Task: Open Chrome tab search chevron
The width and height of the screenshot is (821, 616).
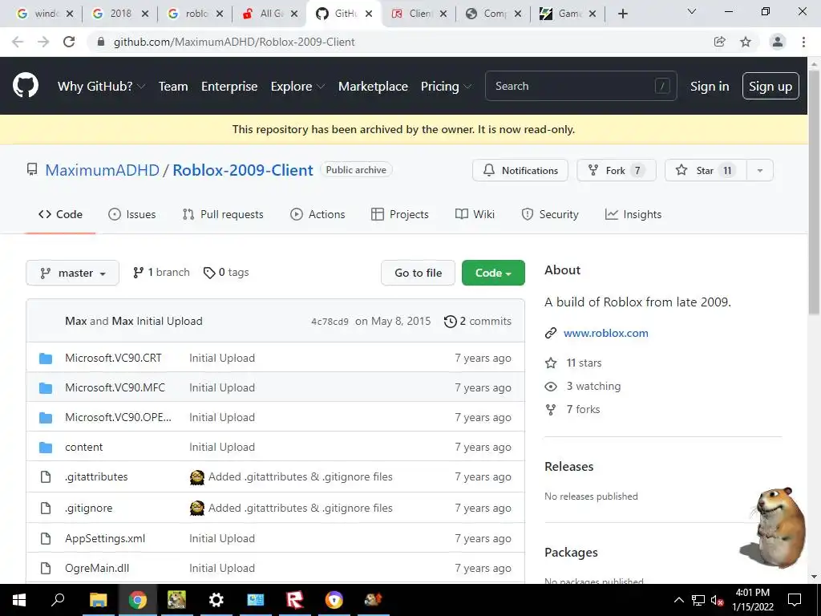Action: click(692, 11)
